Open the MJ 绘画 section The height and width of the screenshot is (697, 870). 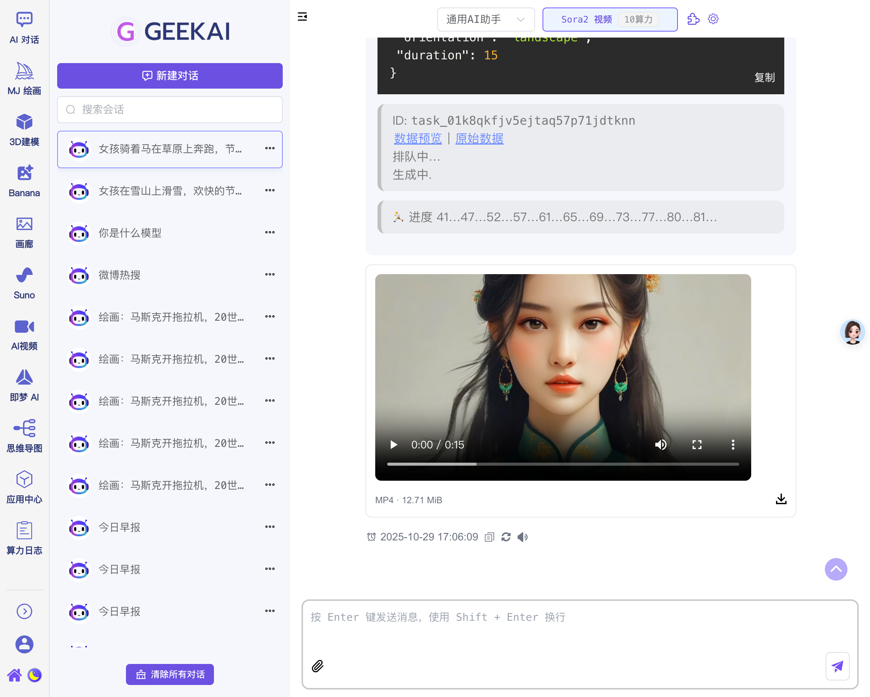[24, 77]
